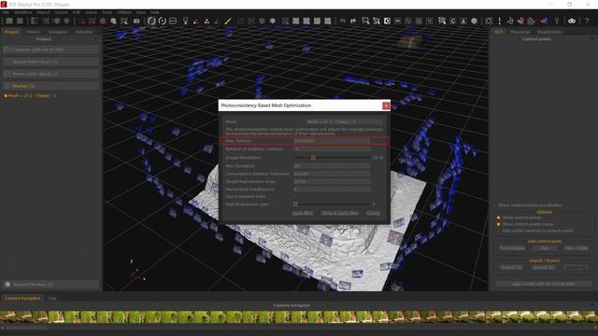Click the light bulb icon in toolbar

(x=185, y=21)
